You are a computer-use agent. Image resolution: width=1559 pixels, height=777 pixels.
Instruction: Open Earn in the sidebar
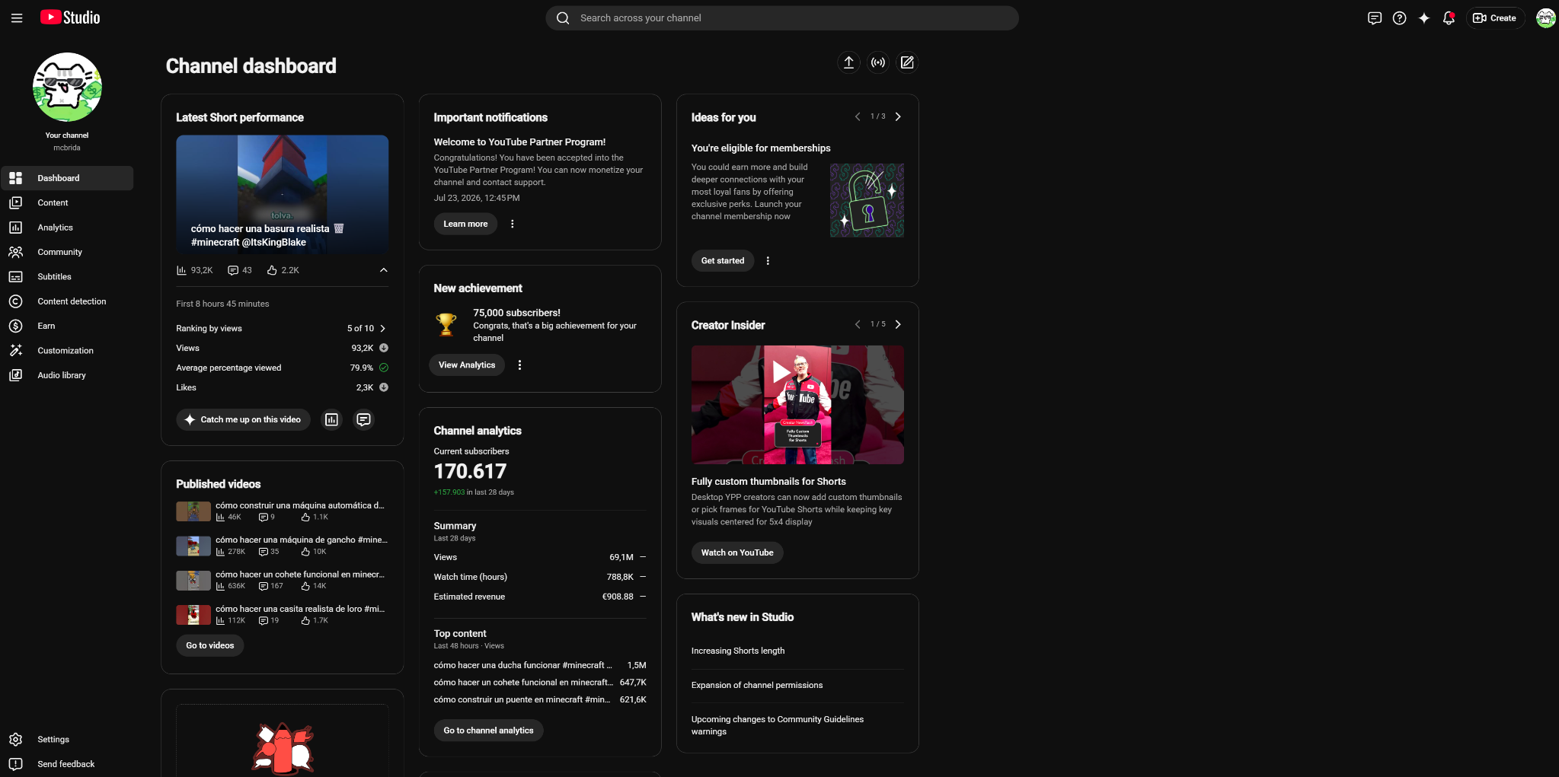pos(67,326)
